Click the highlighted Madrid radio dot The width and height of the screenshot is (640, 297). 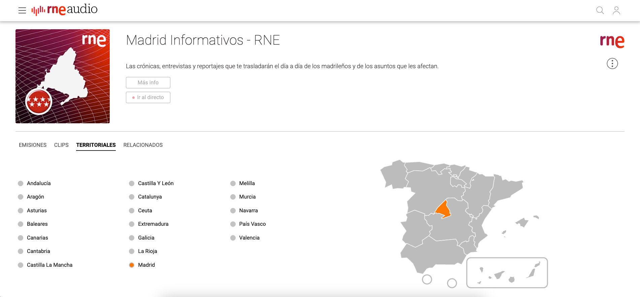(132, 265)
